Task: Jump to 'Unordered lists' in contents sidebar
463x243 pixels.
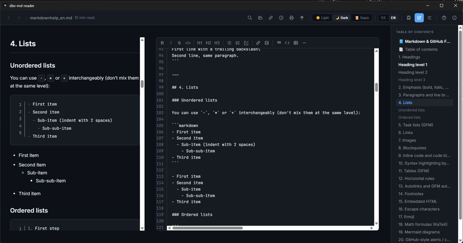Action: click(425, 110)
